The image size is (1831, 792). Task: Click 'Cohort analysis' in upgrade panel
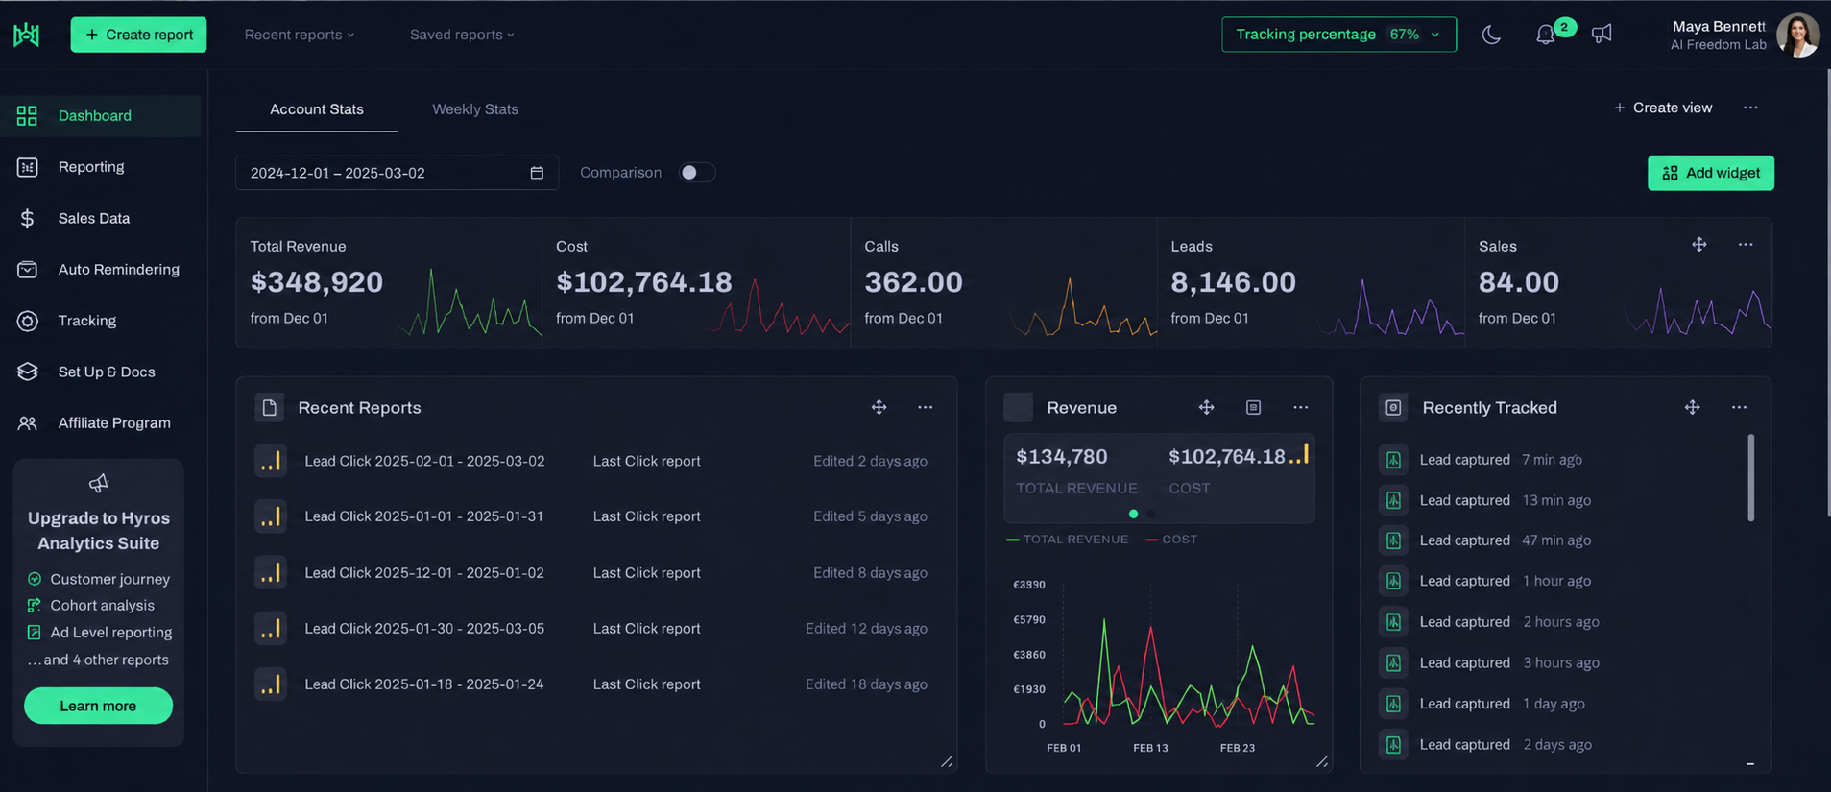tap(102, 606)
